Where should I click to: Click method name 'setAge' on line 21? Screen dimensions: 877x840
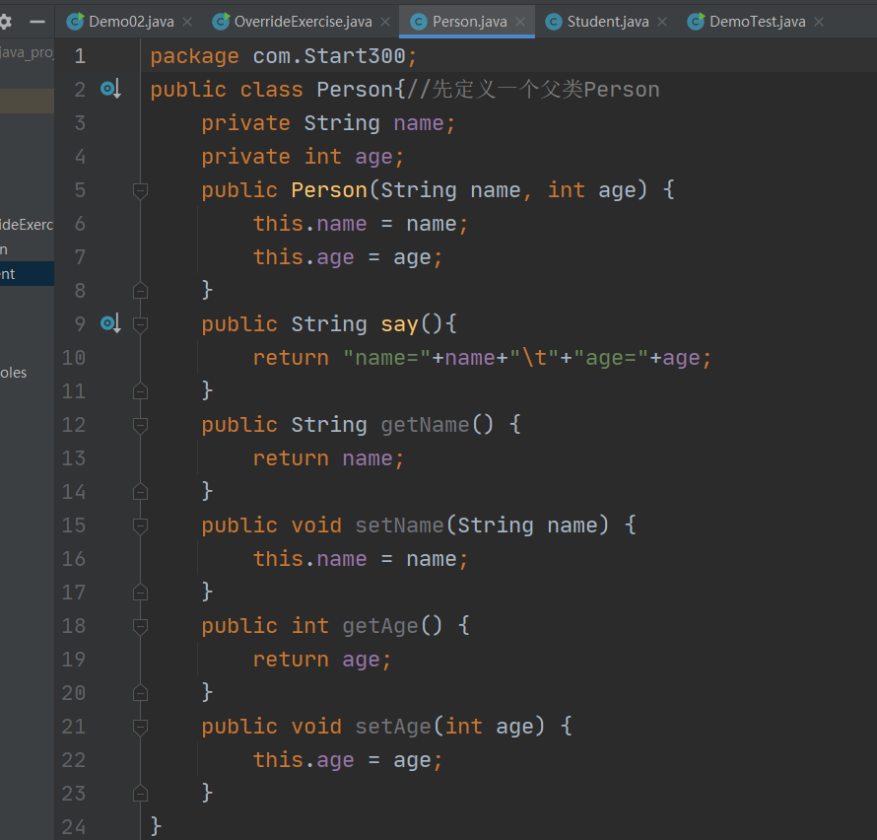[393, 727]
